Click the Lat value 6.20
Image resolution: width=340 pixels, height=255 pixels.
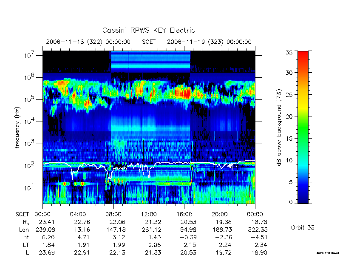coord(48,237)
